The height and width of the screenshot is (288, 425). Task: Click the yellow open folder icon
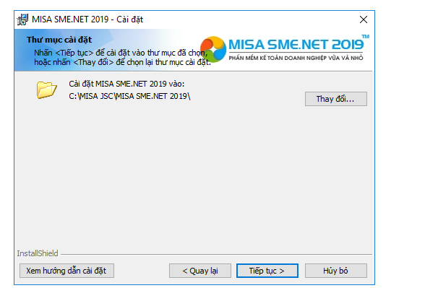[46, 90]
